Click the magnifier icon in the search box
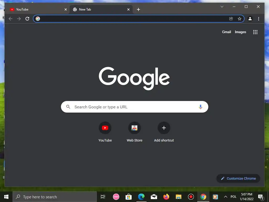This screenshot has width=269, height=202. tap(68, 107)
